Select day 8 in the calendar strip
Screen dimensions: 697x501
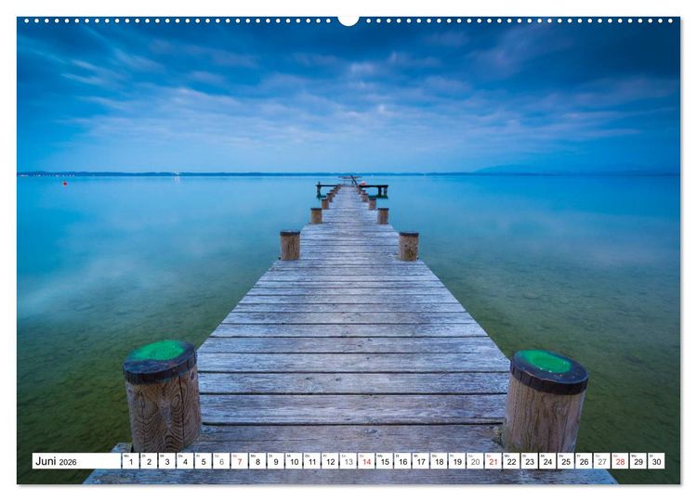tap(257, 460)
